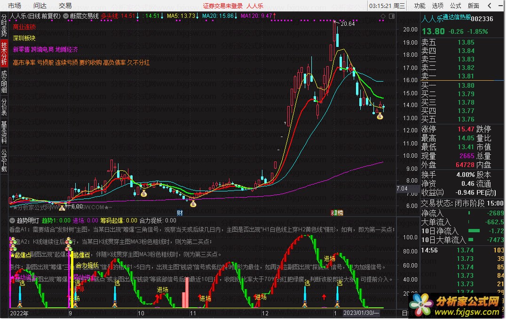507x320 pixels.
Task: Click the blue 财 event marker
Action: point(180,213)
